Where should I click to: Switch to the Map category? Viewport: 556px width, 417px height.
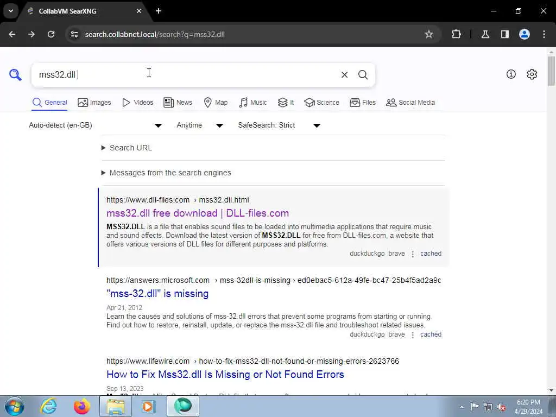pyautogui.click(x=216, y=103)
